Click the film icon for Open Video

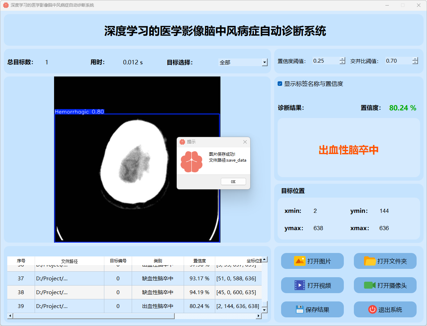point(299,285)
